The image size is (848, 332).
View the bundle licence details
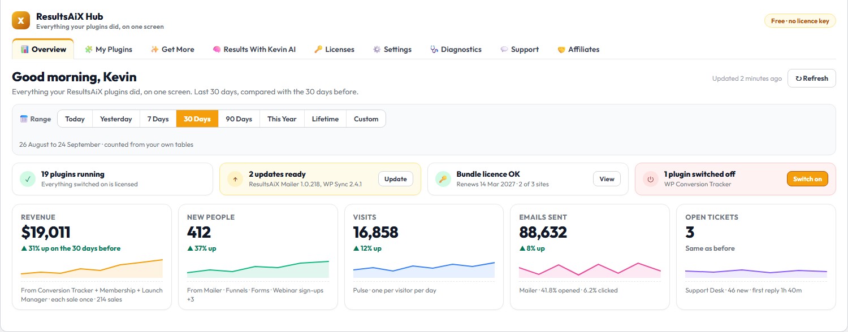click(607, 179)
